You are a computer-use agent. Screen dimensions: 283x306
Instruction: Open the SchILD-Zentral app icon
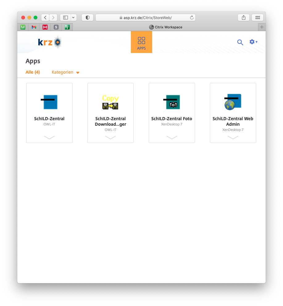[x=49, y=102]
